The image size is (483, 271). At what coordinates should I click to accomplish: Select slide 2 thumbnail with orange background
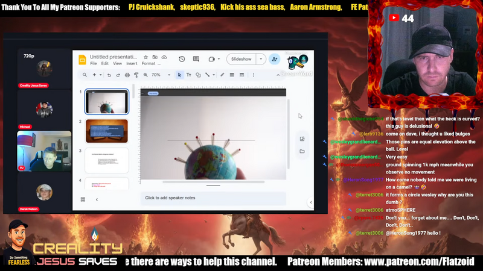[107, 131]
